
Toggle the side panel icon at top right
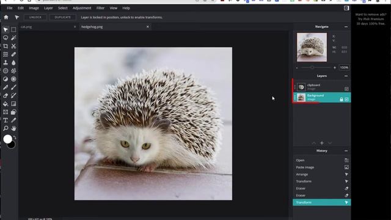346,8
